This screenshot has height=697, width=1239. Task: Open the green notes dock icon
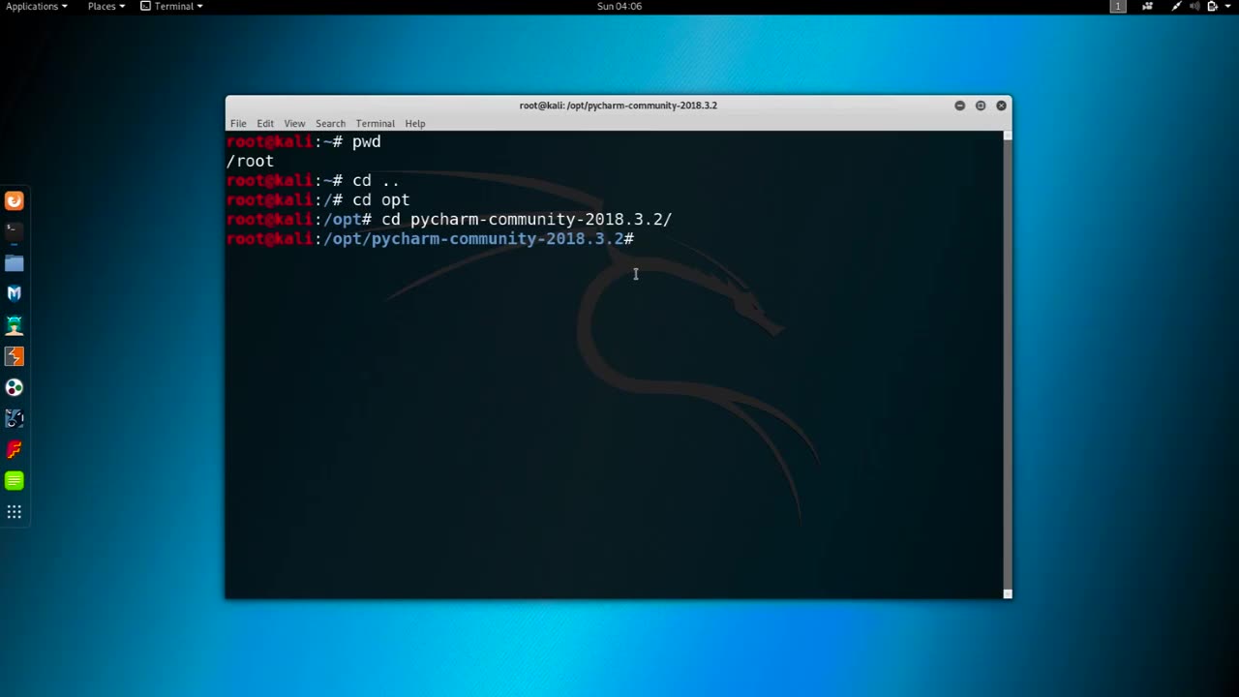tap(15, 480)
